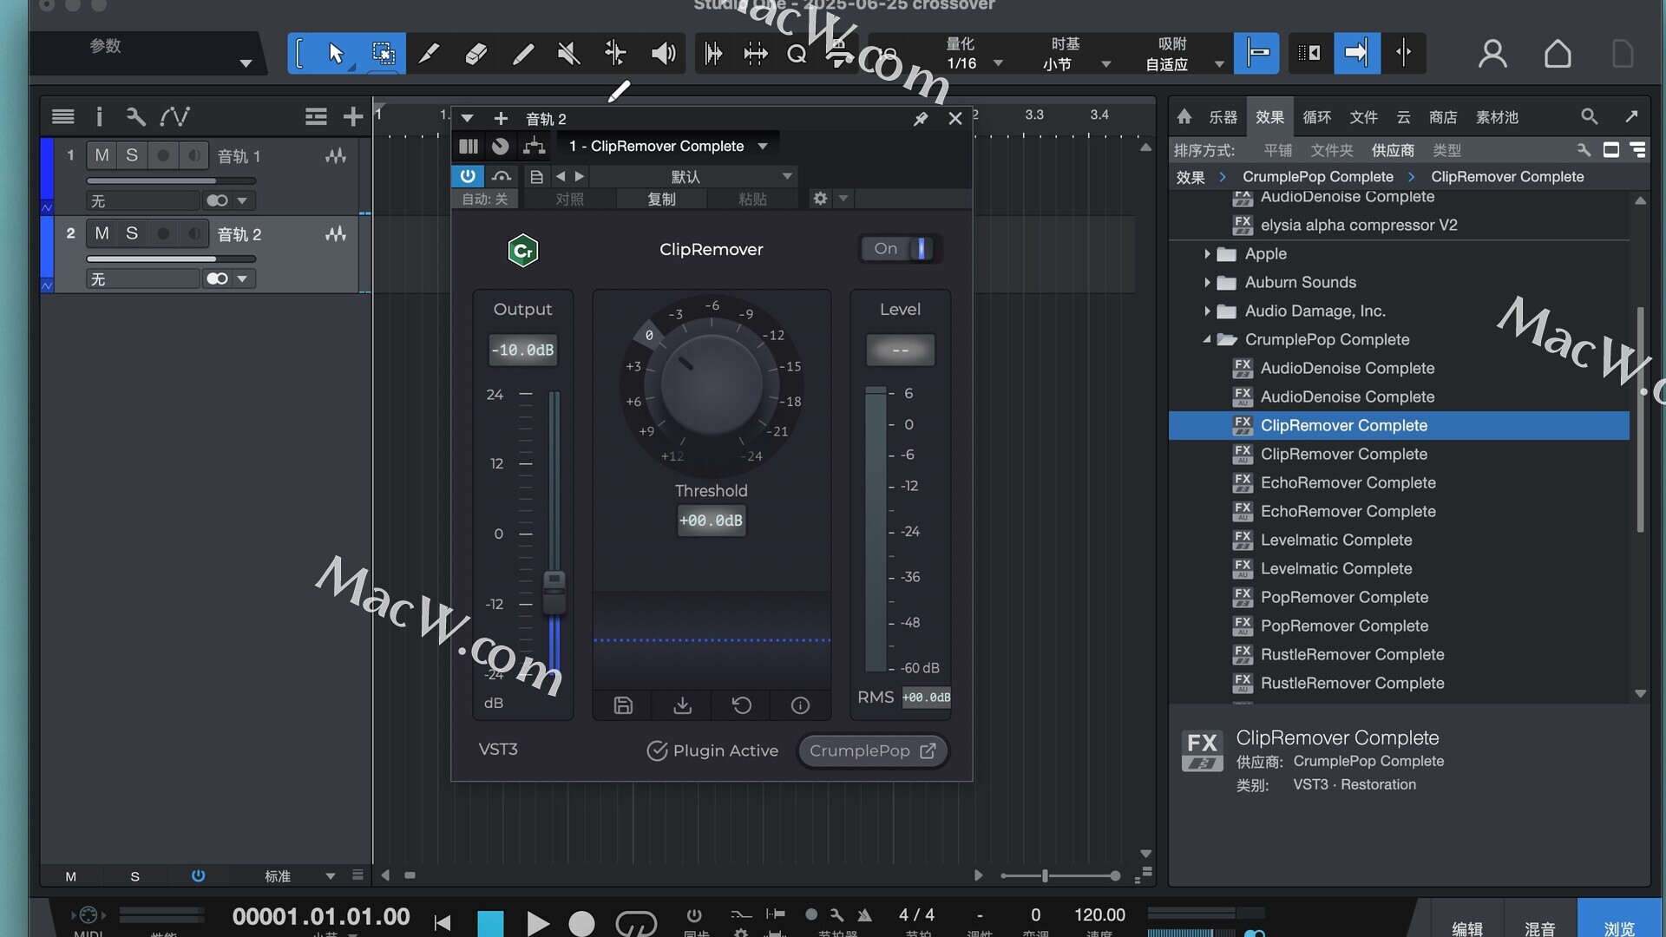Expand the Auburn Sounds folder
Viewport: 1666px width, 937px height.
point(1207,283)
